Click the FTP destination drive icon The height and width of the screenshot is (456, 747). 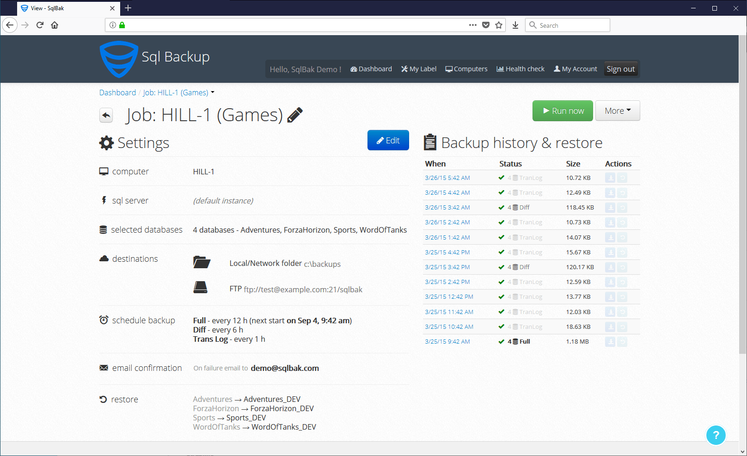[200, 287]
